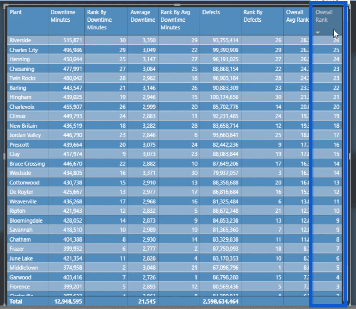Image resolution: width=356 pixels, height=309 pixels.
Task: Click the Charles City plant cell
Action: (x=23, y=50)
